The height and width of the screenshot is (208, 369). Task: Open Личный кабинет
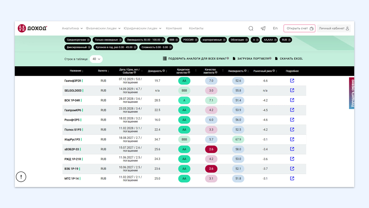point(334,28)
